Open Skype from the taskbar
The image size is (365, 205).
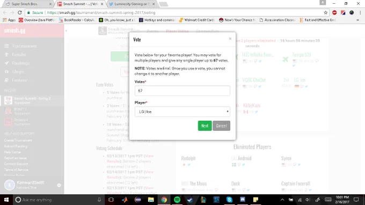[229, 200]
